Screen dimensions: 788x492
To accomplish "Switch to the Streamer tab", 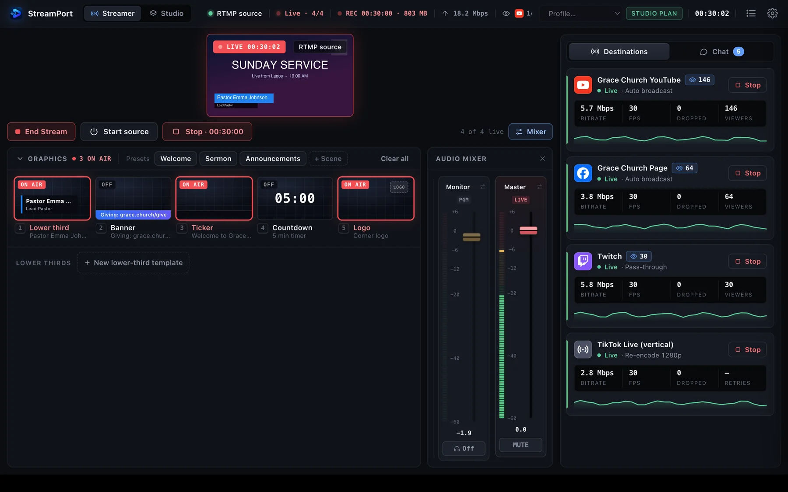I will point(113,14).
